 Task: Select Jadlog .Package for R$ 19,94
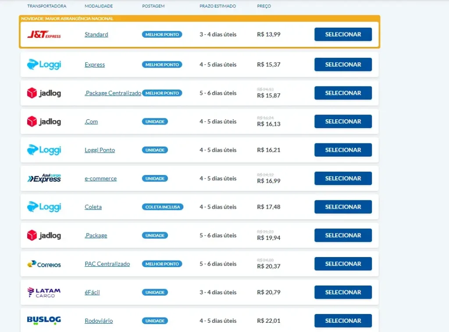343,235
